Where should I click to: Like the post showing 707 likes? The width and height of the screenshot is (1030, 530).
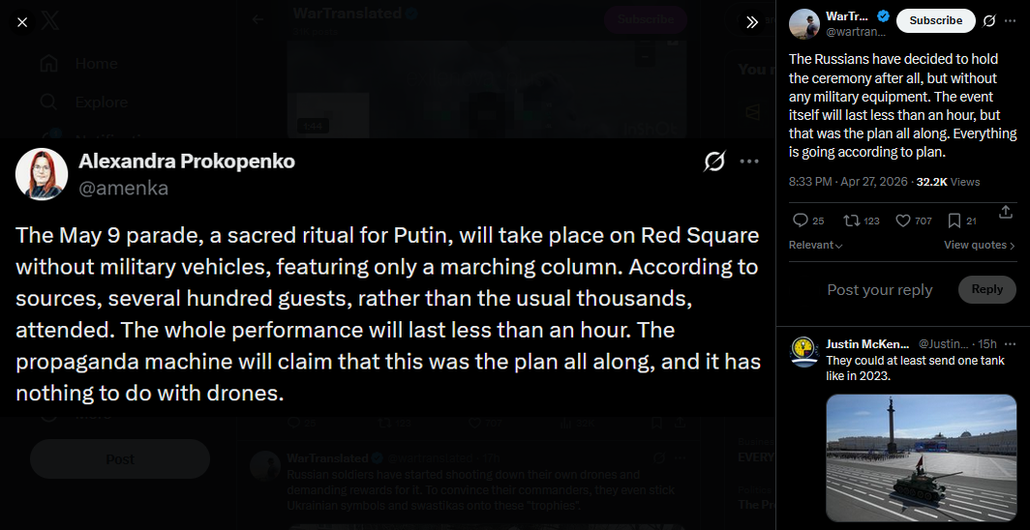pos(914,221)
